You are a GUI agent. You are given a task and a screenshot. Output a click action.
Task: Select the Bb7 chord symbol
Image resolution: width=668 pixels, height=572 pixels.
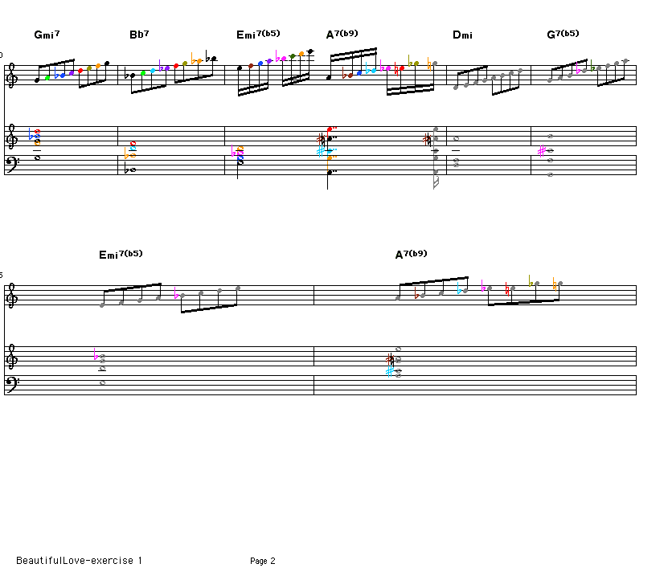pos(139,35)
